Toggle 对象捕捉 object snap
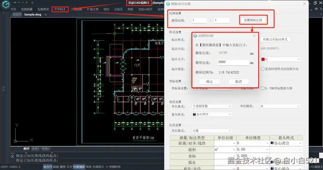This screenshot has width=323, height=170. pos(79,167)
